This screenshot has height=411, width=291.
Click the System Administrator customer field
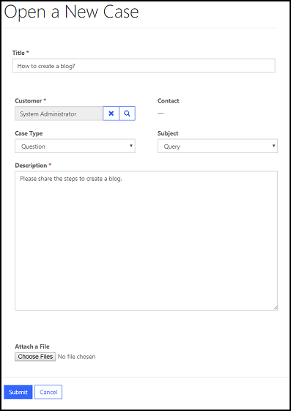coord(59,114)
